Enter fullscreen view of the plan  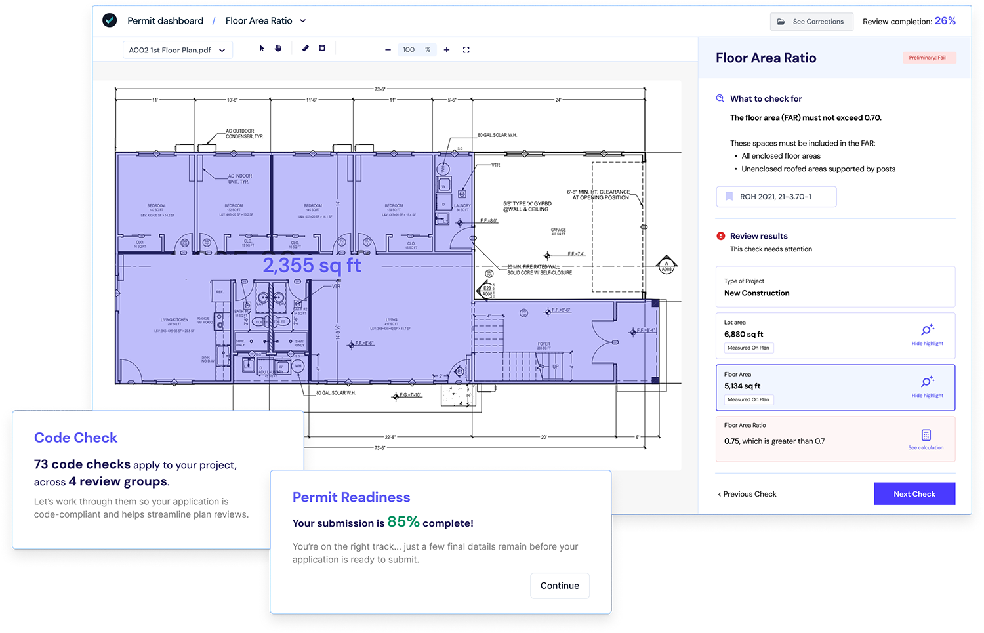466,50
